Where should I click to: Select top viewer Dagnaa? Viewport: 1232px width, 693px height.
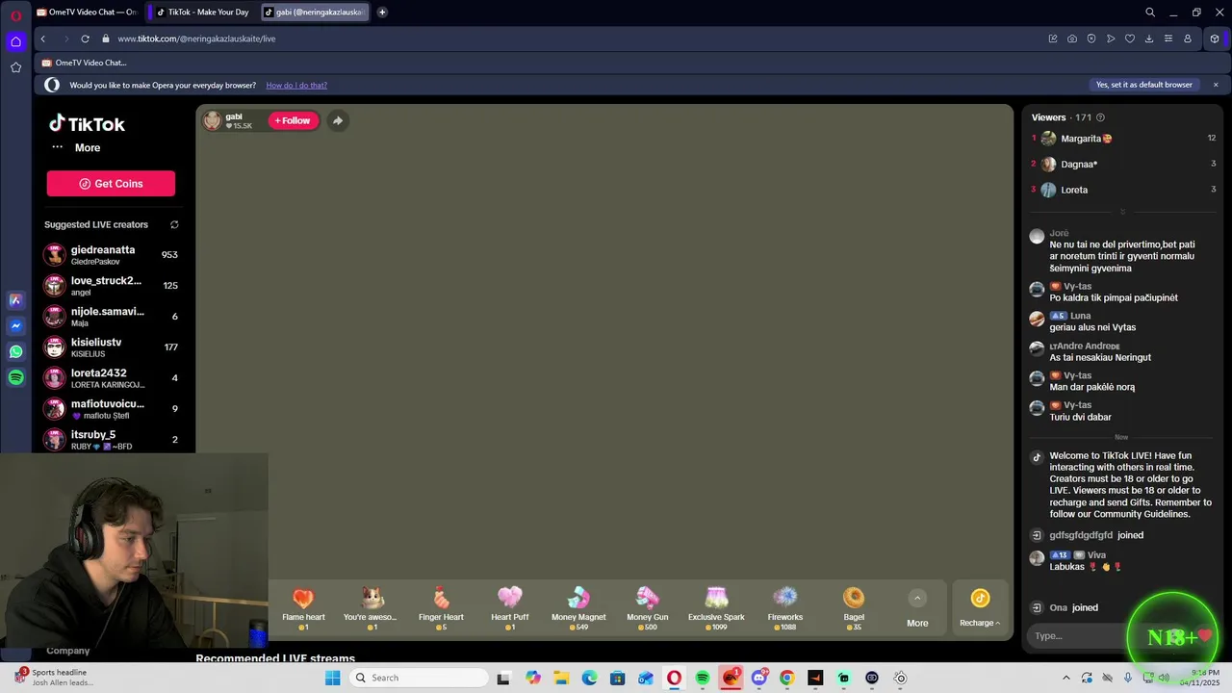pos(1123,164)
